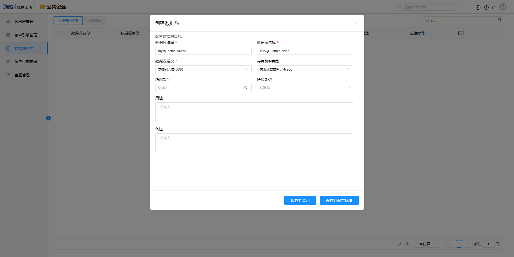Collapse sidebar with the blue arrow button
The width and height of the screenshot is (514, 257).
48,118
